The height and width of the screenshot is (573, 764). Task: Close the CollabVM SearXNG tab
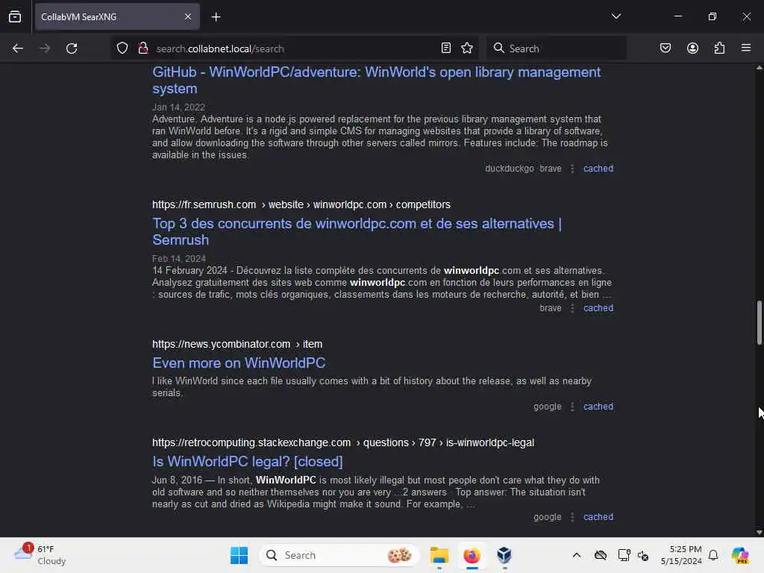pos(188,16)
